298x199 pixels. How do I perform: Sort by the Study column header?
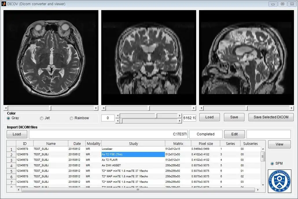click(x=133, y=143)
